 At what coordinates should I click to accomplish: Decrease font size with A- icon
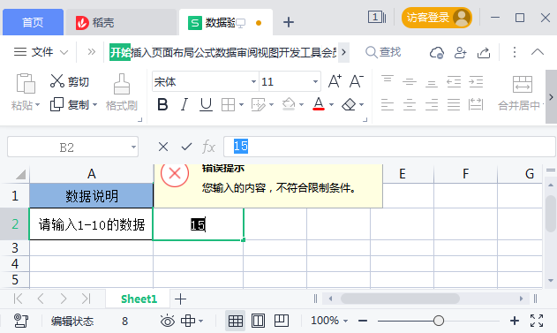357,81
